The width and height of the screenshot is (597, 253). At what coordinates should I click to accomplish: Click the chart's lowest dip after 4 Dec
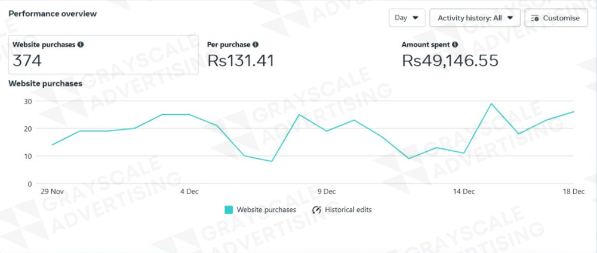click(272, 161)
